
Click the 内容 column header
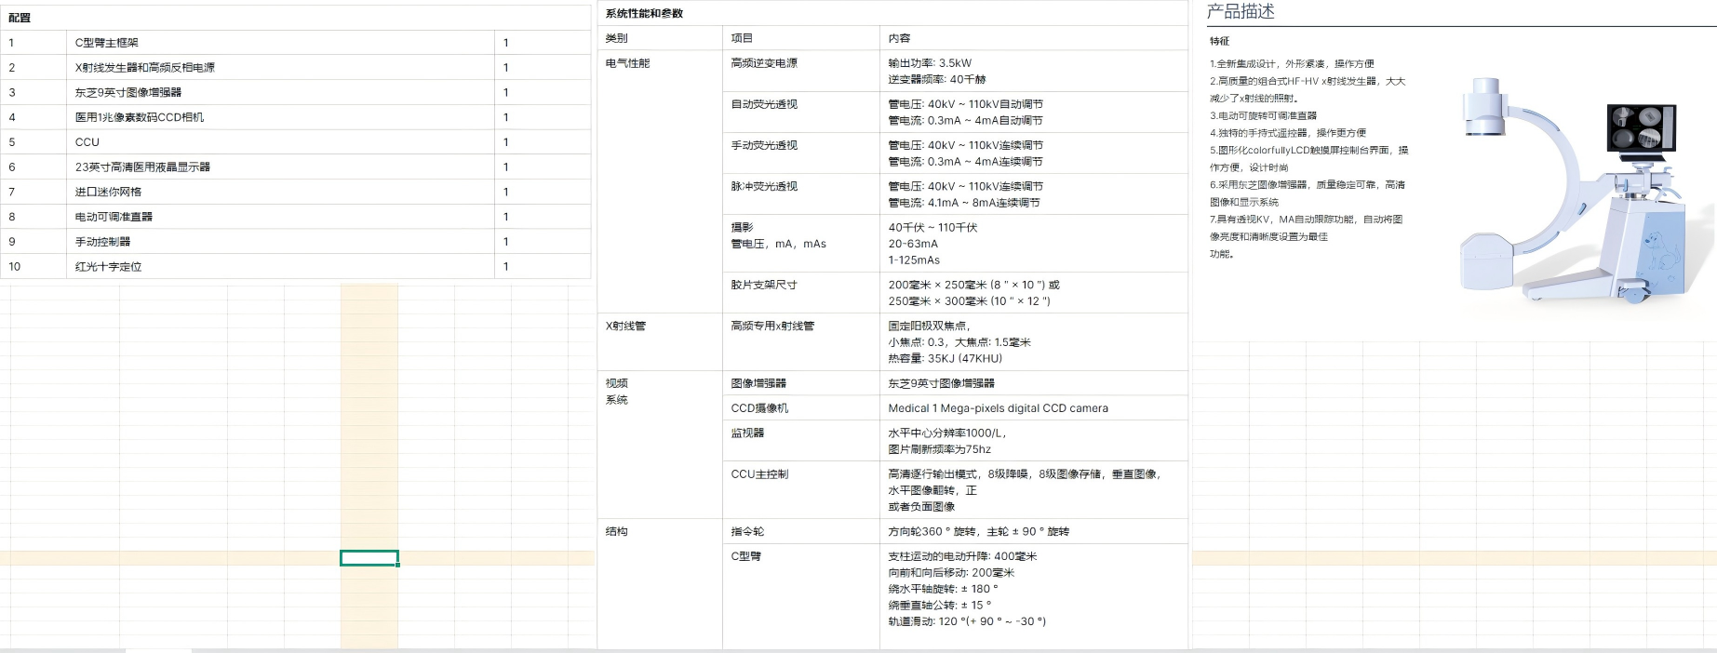point(899,38)
